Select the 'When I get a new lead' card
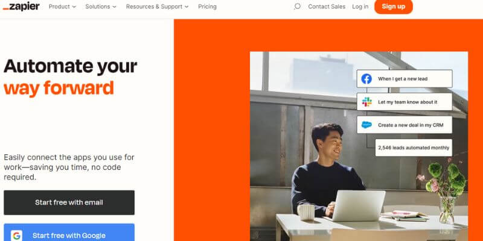 (x=405, y=79)
